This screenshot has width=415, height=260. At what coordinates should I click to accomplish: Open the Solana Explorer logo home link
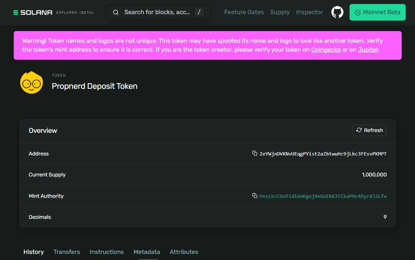[53, 13]
